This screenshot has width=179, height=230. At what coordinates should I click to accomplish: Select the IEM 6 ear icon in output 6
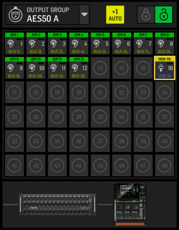pyautogui.click(x=118, y=44)
